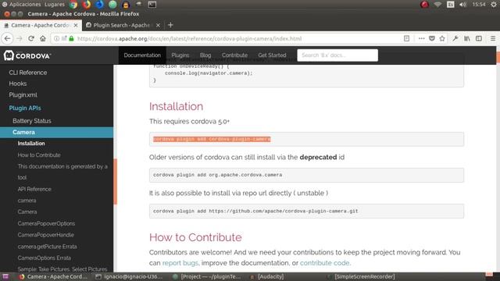Save page to Pocket
This screenshot has width=500, height=281.
(432, 38)
